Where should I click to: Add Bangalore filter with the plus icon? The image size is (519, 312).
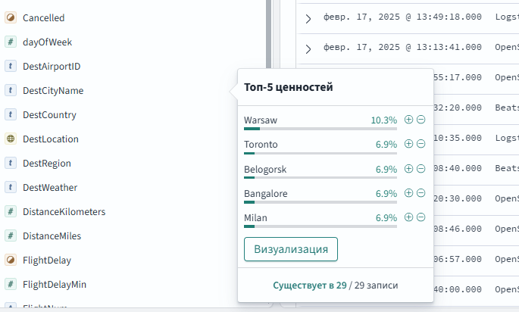(x=409, y=193)
